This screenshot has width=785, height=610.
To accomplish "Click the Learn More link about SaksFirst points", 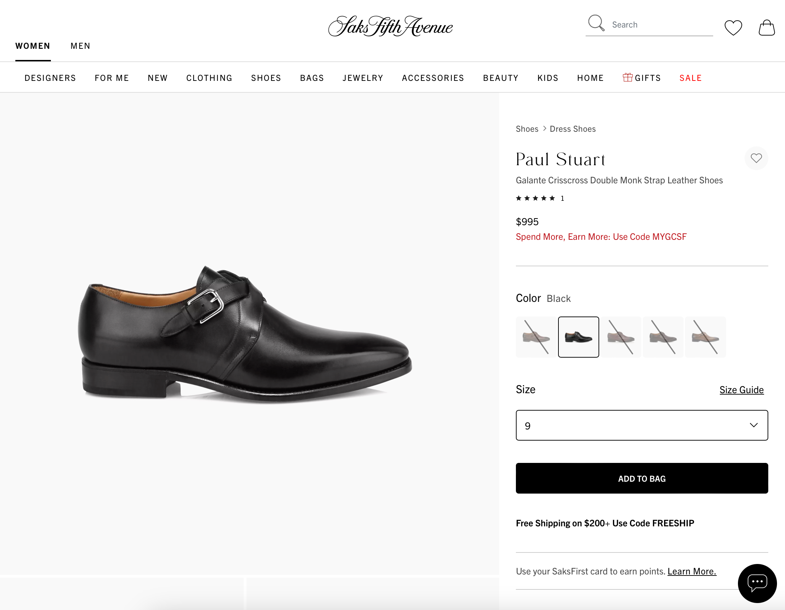I will click(x=691, y=571).
